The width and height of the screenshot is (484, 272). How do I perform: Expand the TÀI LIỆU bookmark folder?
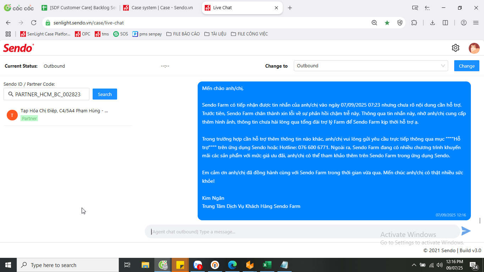point(215,34)
